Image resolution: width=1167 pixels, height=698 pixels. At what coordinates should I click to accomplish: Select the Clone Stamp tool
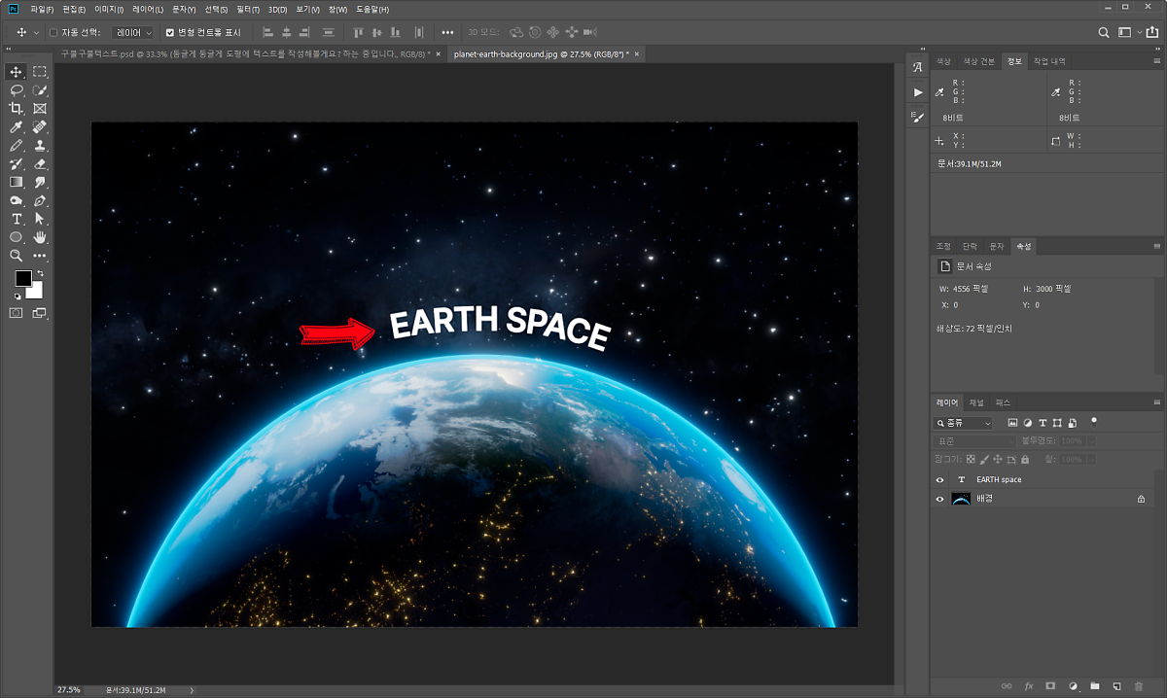pos(40,146)
